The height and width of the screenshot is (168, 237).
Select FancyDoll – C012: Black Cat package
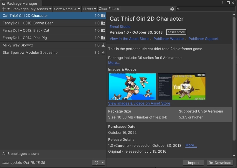(53, 31)
